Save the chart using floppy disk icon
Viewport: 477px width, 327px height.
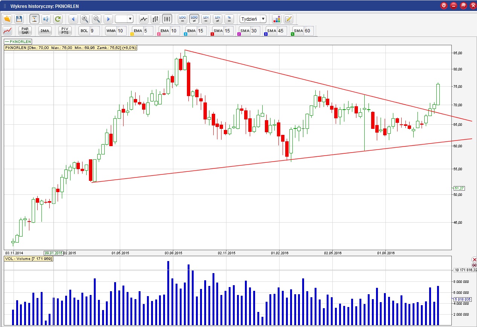pyautogui.click(x=19, y=19)
